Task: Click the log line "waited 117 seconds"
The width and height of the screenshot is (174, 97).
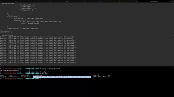Action: coord(38,50)
